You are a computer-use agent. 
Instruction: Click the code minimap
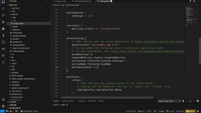point(192,16)
